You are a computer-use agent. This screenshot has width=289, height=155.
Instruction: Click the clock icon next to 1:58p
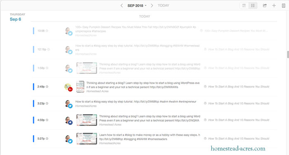coord(47,68)
